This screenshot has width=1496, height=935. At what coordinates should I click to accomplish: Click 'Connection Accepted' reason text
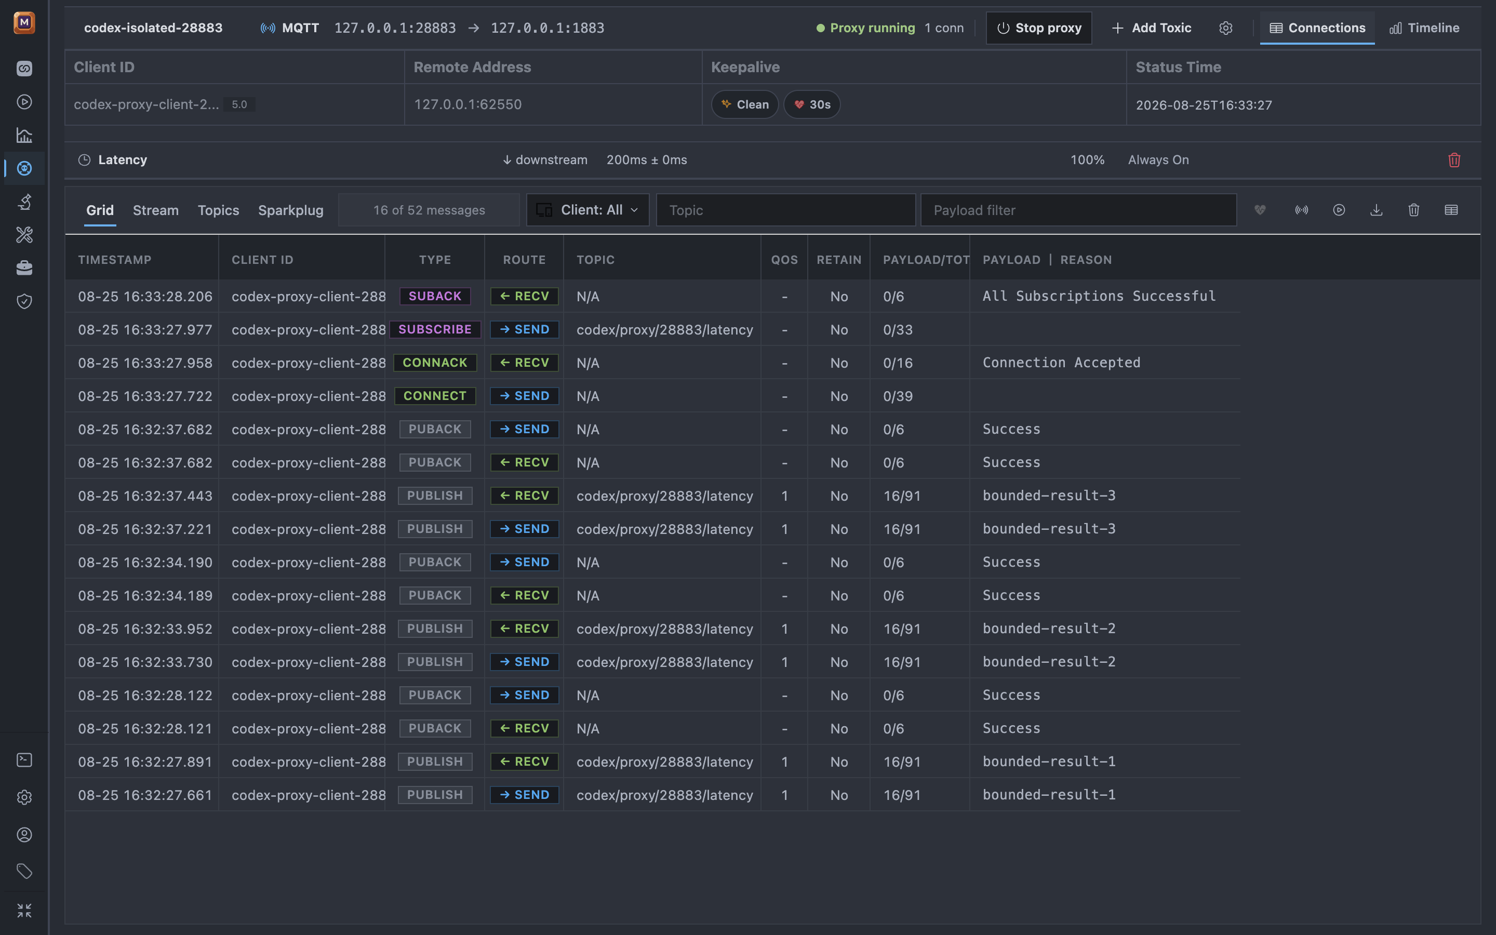(1061, 363)
